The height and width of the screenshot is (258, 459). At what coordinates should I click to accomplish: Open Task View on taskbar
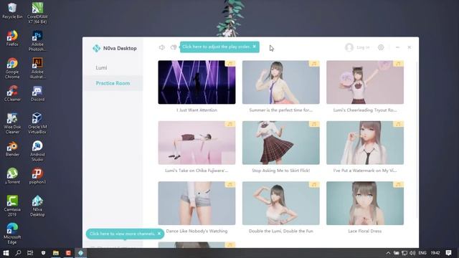pyautogui.click(x=30, y=253)
